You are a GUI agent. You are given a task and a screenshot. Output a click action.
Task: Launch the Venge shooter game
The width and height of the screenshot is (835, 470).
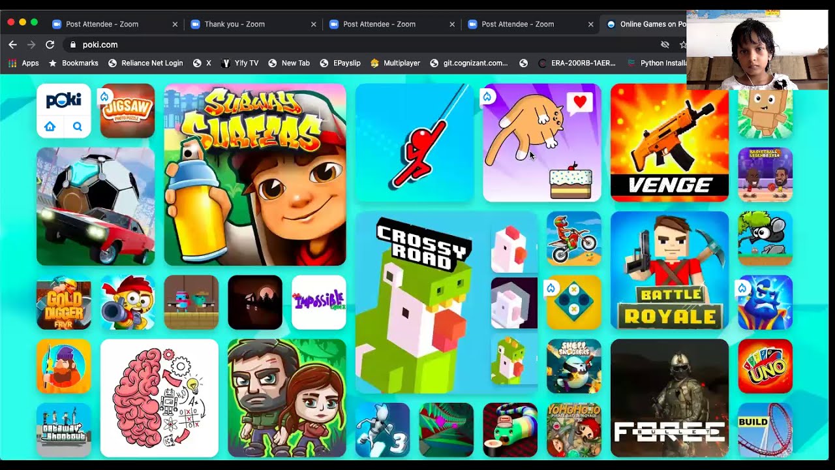tap(669, 142)
